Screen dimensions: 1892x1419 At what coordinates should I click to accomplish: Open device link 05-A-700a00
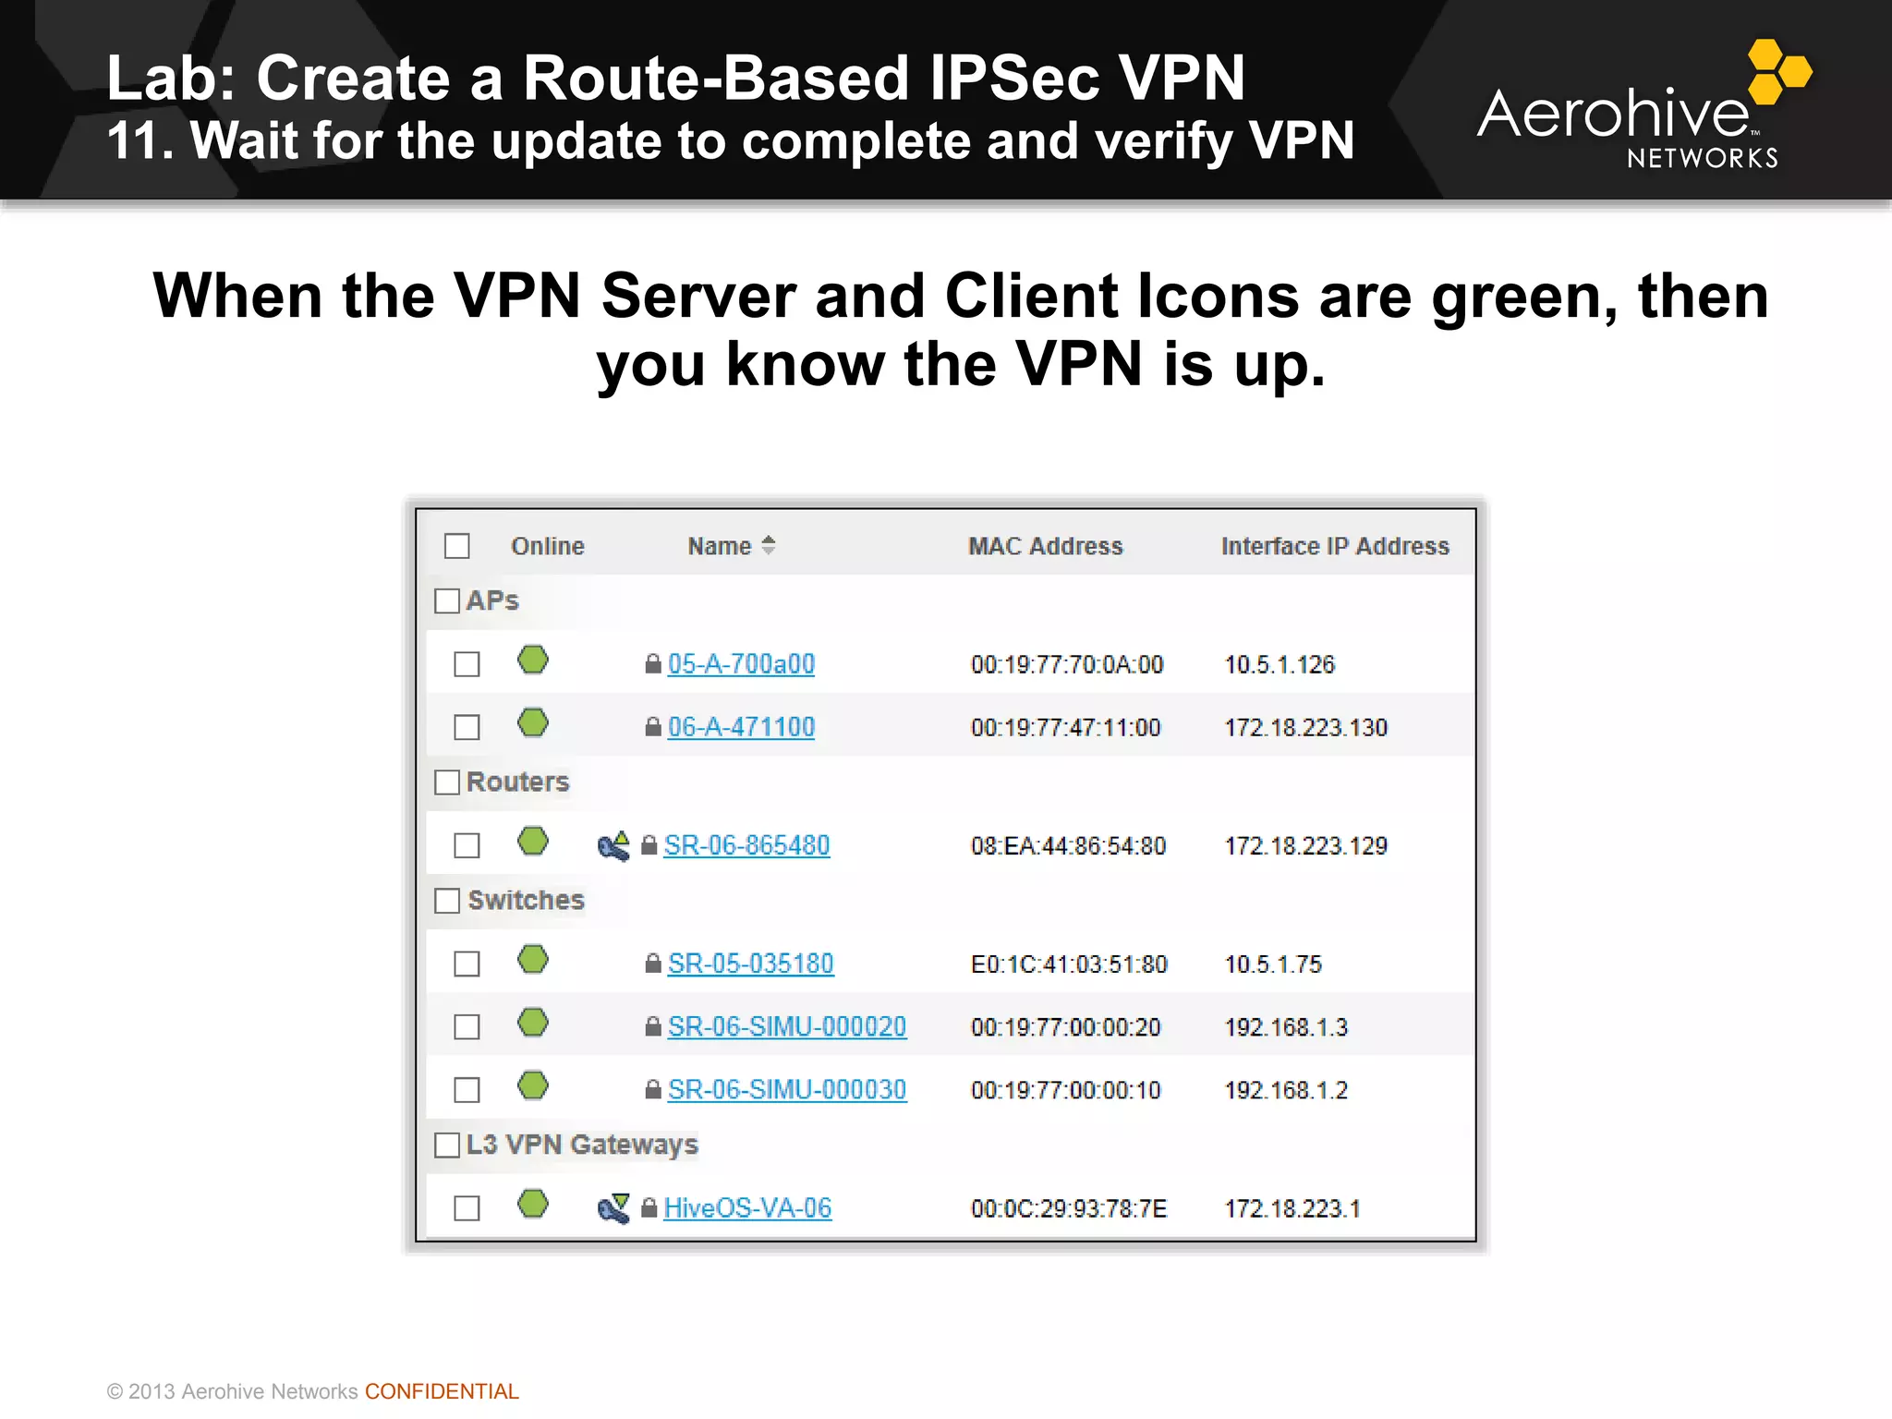point(741,664)
